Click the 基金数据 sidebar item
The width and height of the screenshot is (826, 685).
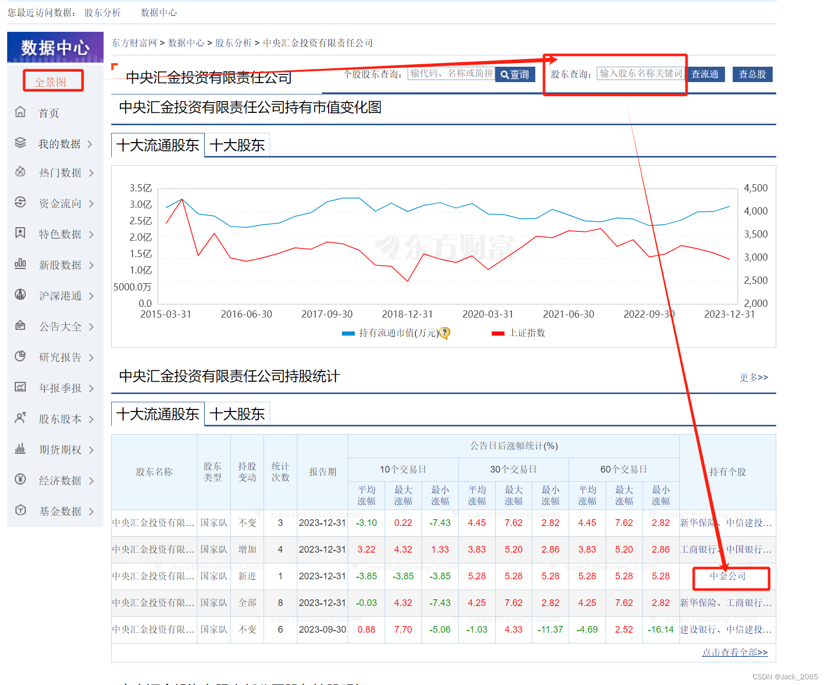pos(60,512)
